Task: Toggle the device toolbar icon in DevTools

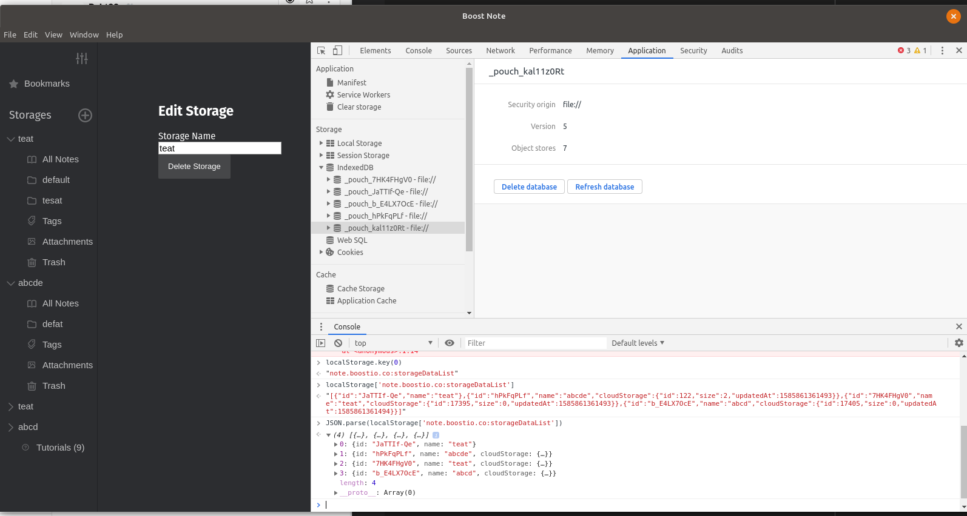Action: 337,51
